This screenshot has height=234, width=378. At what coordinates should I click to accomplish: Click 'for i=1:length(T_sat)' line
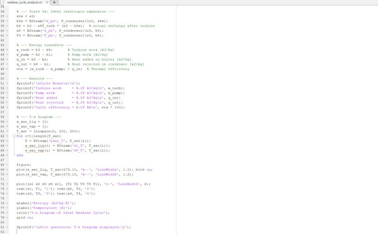(38, 136)
